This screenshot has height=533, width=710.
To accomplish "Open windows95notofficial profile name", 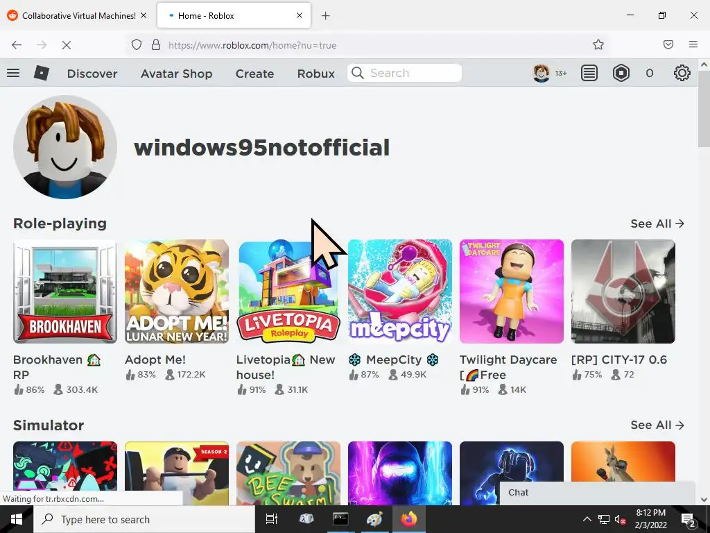I will (261, 147).
